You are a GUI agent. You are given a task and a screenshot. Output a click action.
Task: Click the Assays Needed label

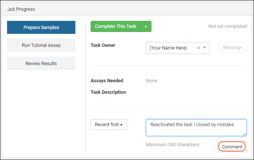(x=107, y=81)
